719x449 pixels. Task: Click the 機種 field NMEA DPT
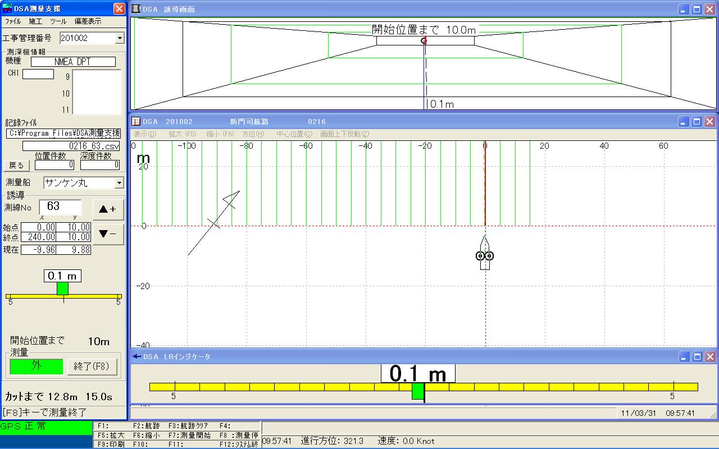pos(72,62)
